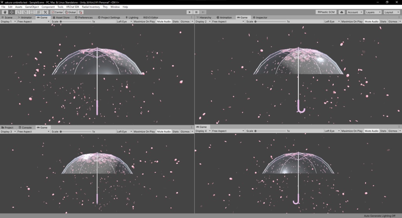402x218 pixels.
Task: Select the Rect Transform tool icon
Action: (32, 12)
